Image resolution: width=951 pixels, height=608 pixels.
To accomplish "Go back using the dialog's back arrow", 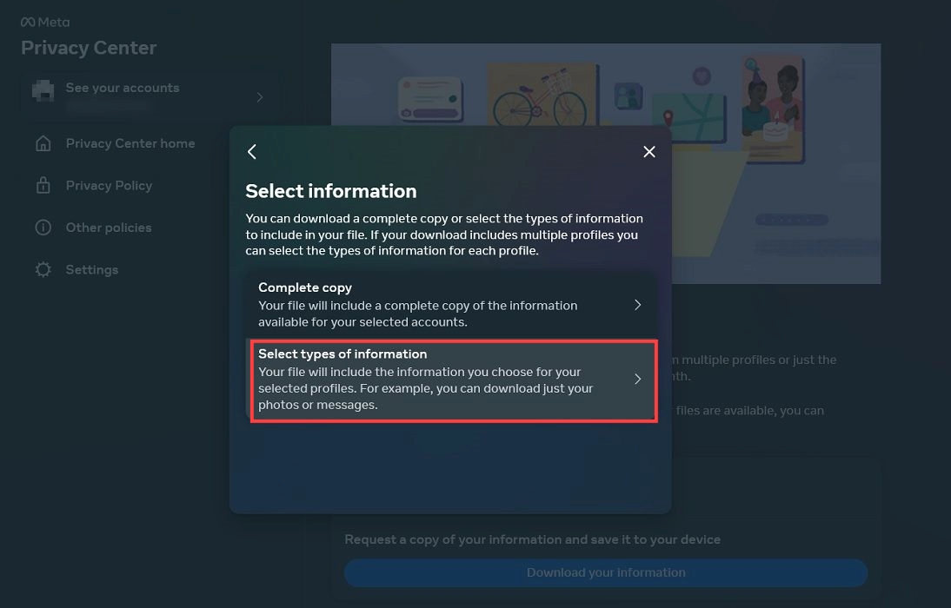I will pos(252,151).
